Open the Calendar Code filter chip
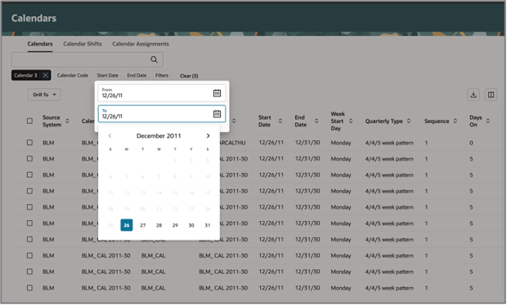This screenshot has height=305, width=507. (73, 76)
